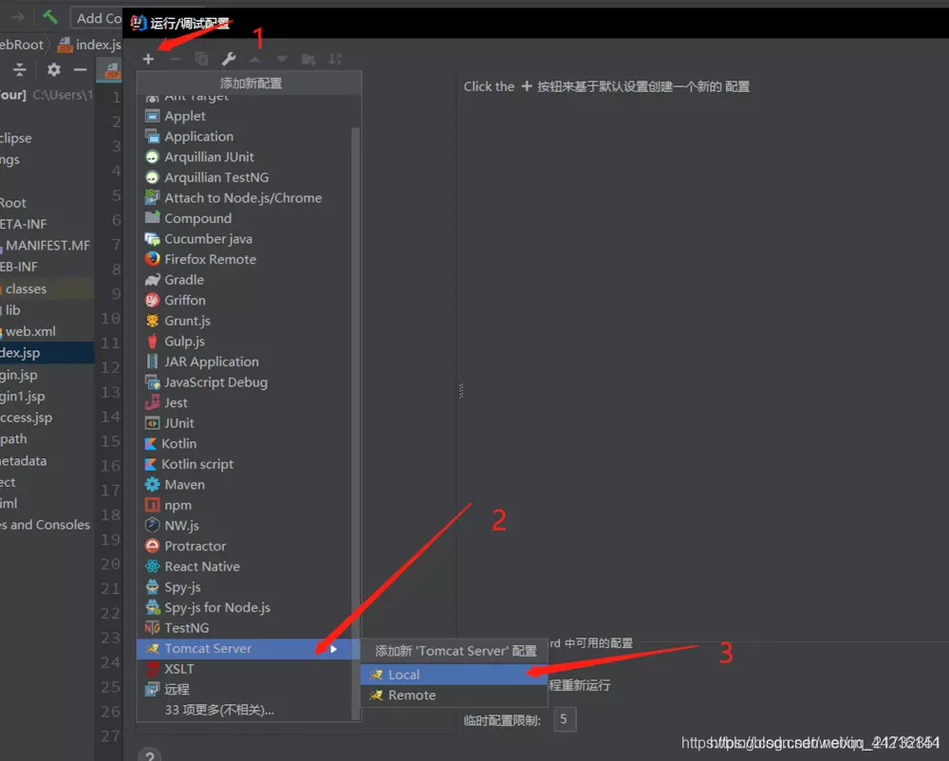Open index.jsp breadcrumb tab
The height and width of the screenshot is (761, 949).
click(90, 45)
